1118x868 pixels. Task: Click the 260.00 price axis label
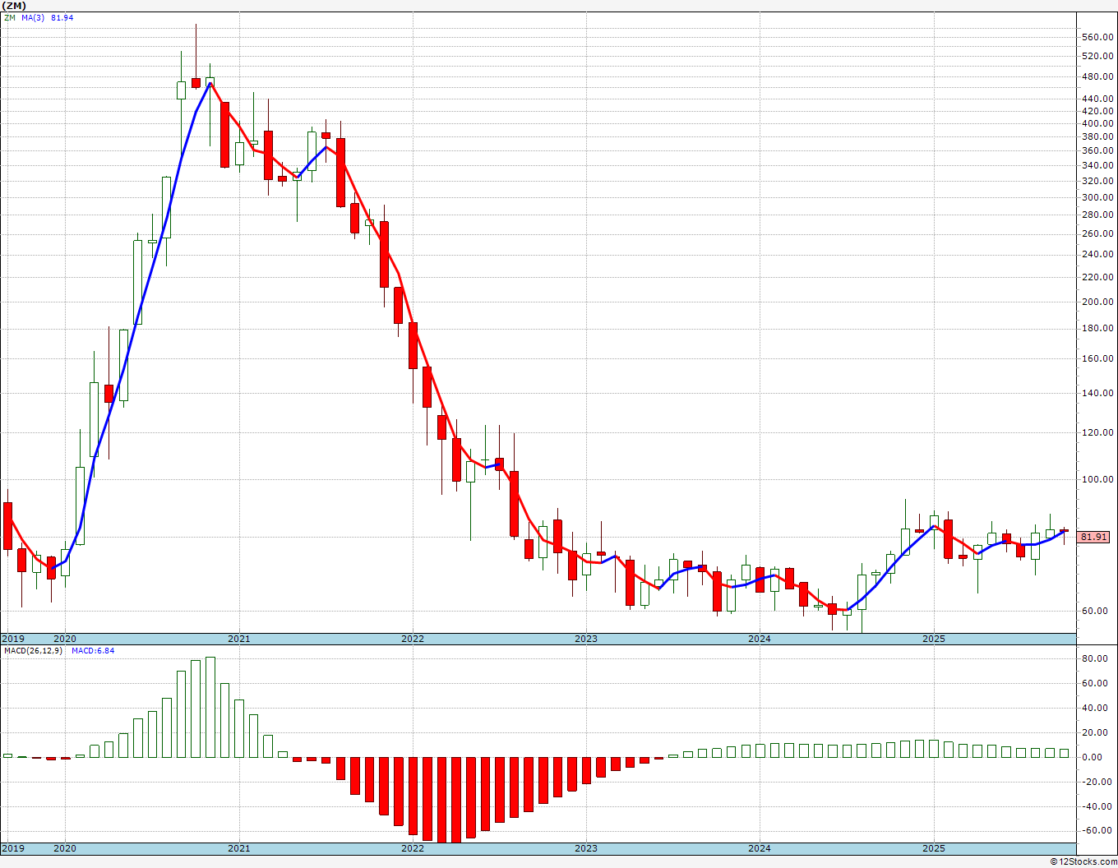pyautogui.click(x=1098, y=233)
